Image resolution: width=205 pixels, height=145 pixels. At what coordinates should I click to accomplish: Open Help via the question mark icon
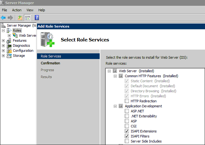tap(37, 18)
